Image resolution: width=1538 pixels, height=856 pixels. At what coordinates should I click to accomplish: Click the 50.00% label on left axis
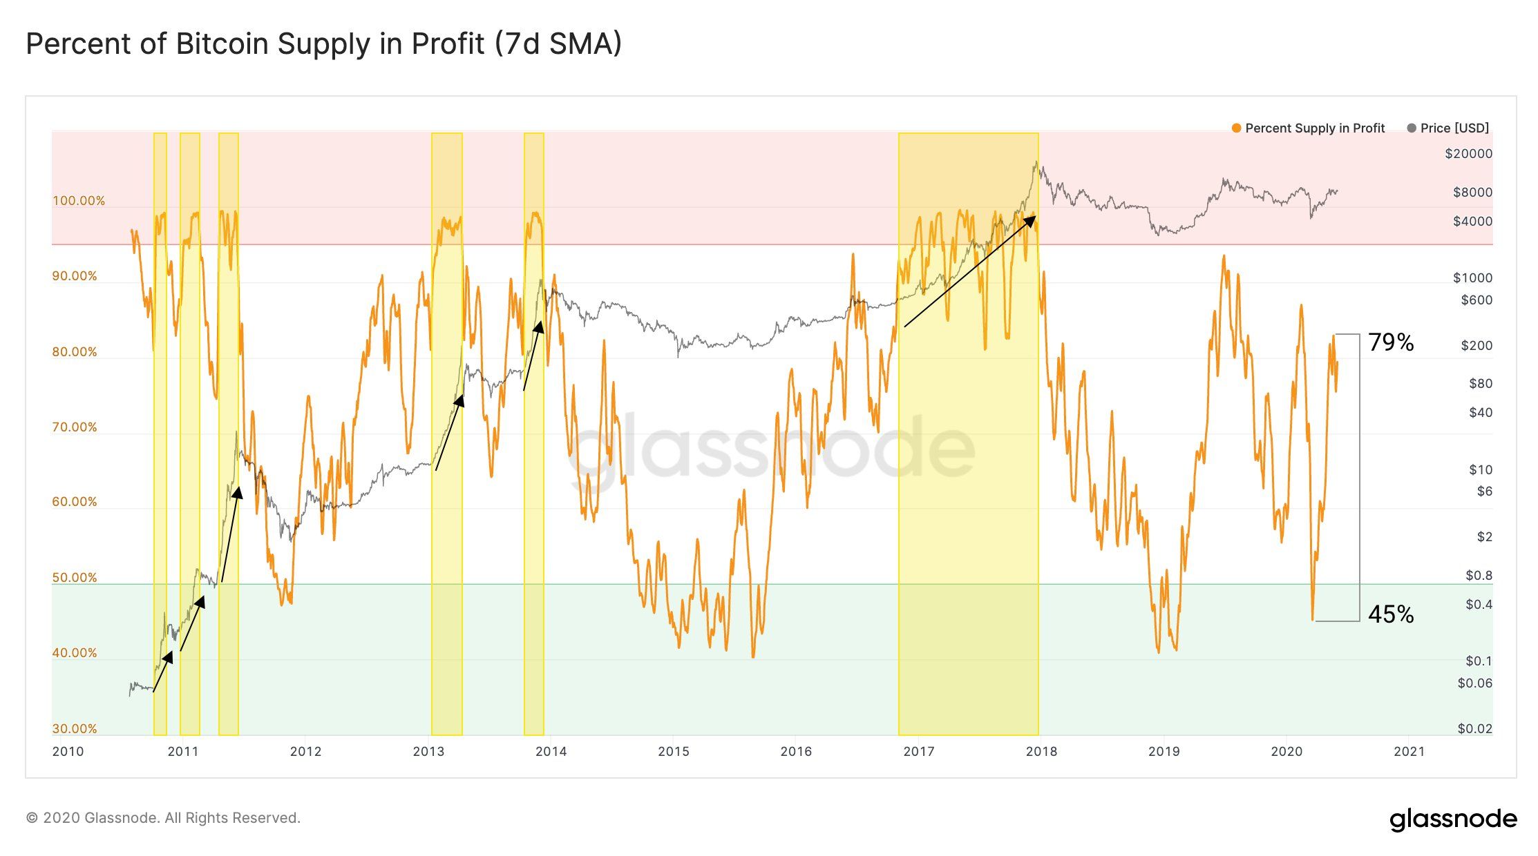(75, 578)
